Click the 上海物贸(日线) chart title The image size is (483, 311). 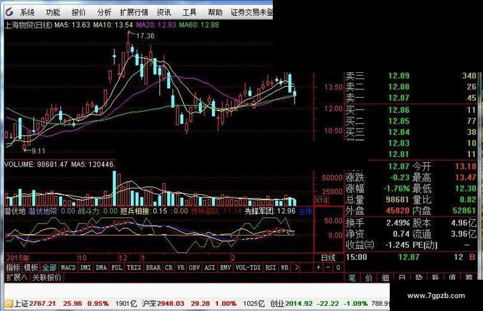(28, 25)
